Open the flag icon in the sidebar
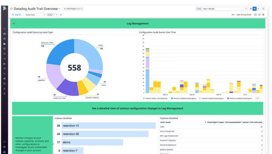The height and width of the screenshot is (154, 272). click(x=5, y=44)
